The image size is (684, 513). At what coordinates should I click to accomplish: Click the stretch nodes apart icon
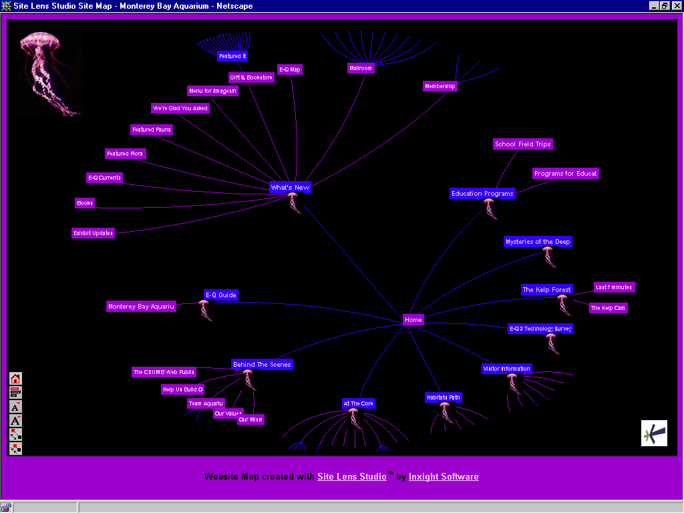(x=15, y=434)
